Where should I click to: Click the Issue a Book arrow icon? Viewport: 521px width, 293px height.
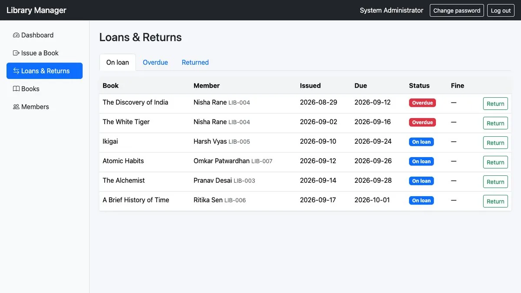pos(16,53)
